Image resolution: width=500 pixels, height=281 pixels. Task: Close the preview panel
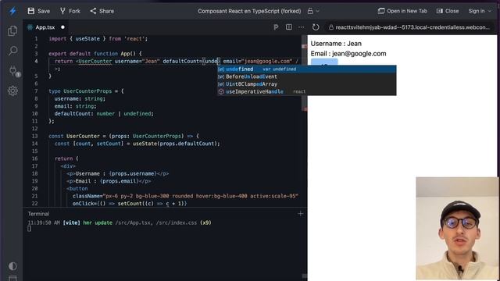(448, 11)
